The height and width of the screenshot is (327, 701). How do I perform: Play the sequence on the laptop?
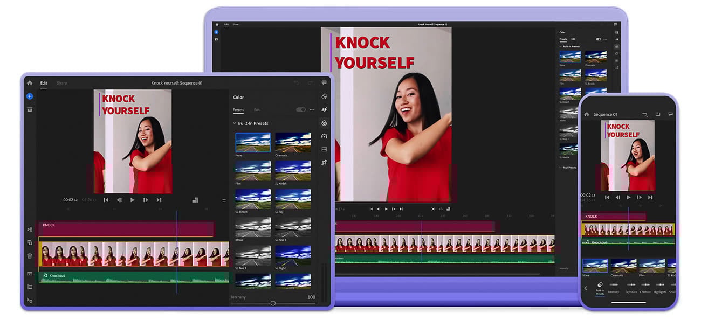click(x=386, y=209)
